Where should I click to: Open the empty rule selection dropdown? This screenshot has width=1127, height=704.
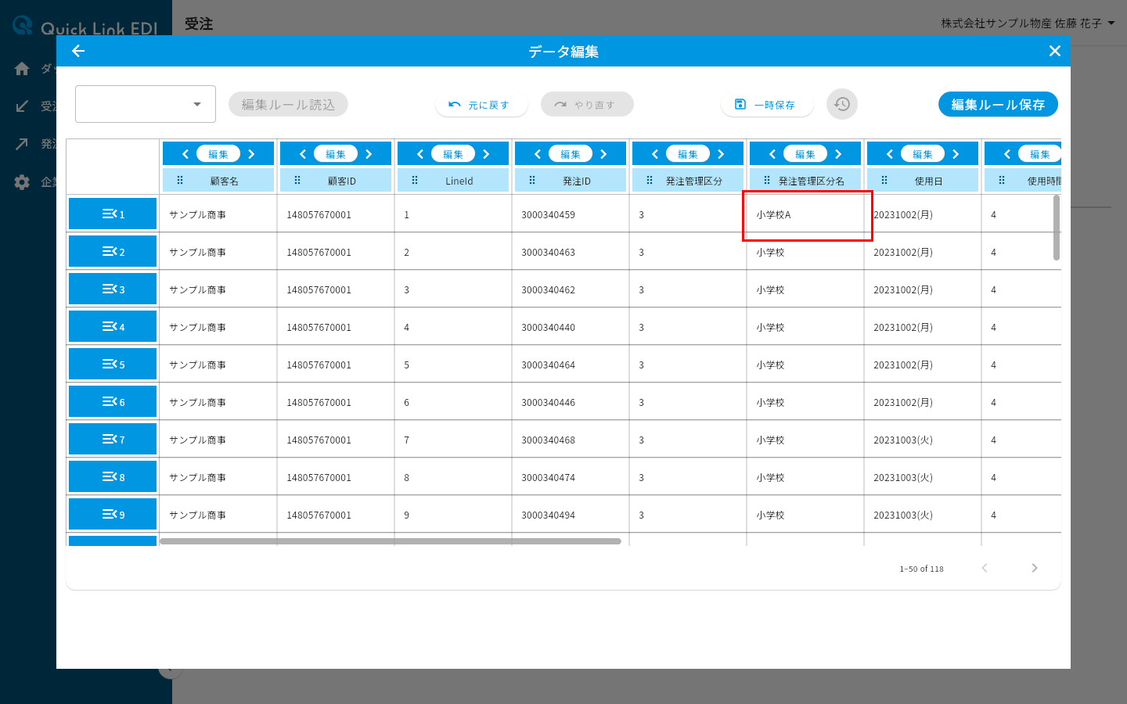click(x=146, y=104)
